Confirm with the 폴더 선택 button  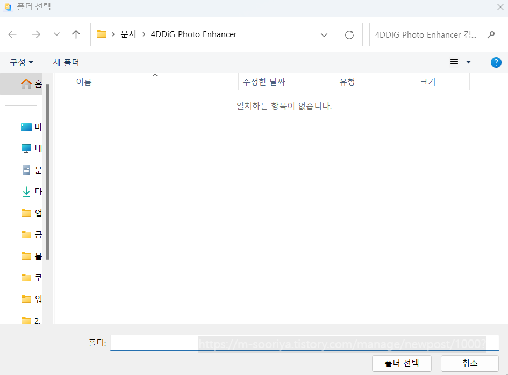click(402, 363)
